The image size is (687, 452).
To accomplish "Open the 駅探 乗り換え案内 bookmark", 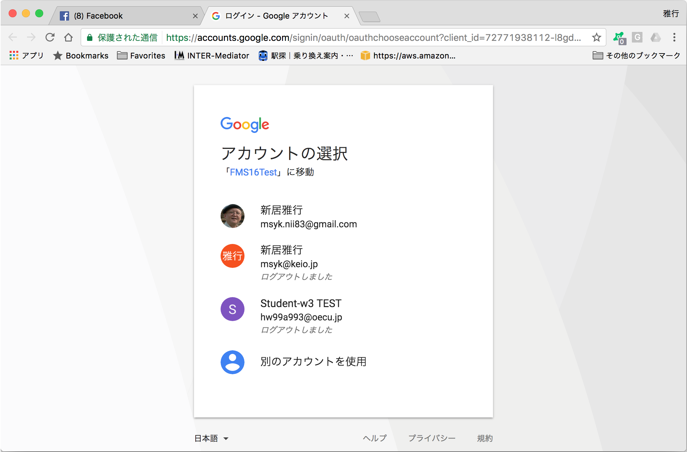I will (x=306, y=56).
